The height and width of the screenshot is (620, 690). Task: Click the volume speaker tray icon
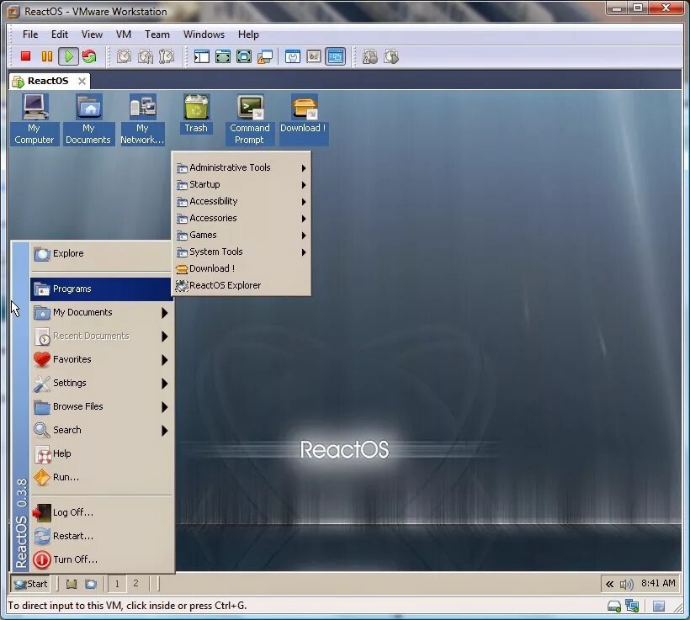click(626, 584)
